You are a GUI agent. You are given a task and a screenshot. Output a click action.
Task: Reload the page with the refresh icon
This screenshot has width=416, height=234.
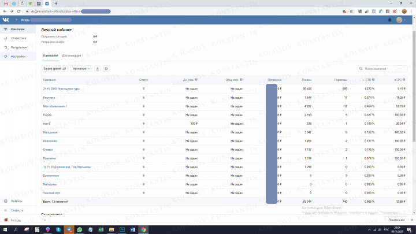[x=18, y=12]
